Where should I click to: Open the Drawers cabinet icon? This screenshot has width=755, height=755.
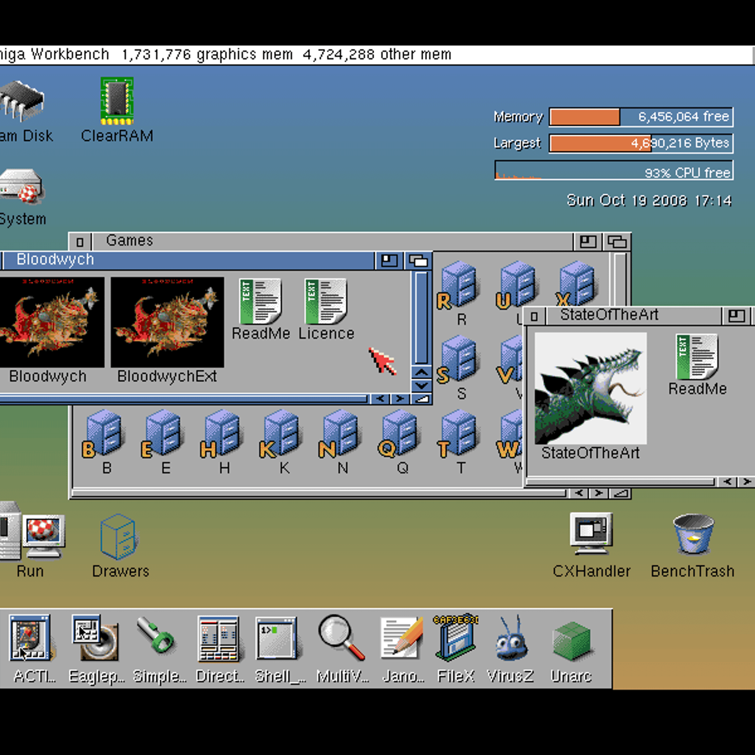coord(118,537)
